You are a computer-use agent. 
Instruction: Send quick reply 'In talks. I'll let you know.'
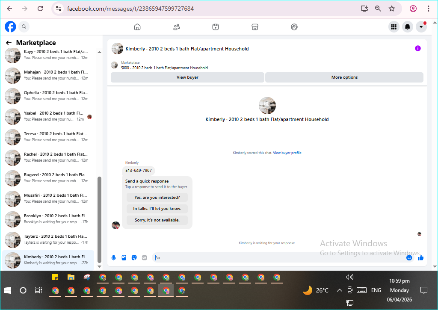pos(157,209)
